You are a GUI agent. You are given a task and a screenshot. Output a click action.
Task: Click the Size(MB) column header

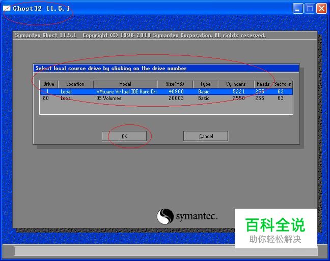click(175, 84)
